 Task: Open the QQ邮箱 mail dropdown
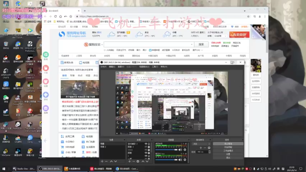(x=220, y=36)
